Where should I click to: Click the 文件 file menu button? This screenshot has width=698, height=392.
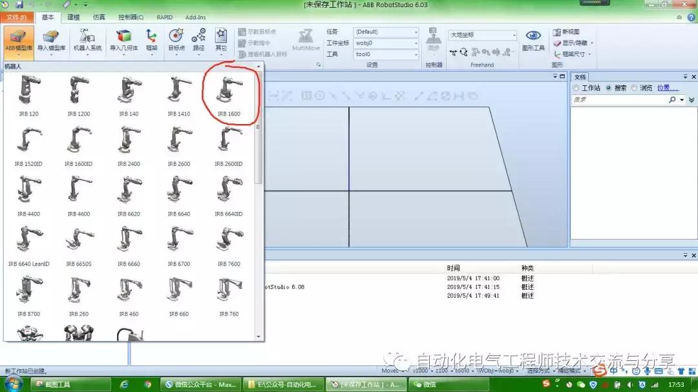(x=16, y=17)
